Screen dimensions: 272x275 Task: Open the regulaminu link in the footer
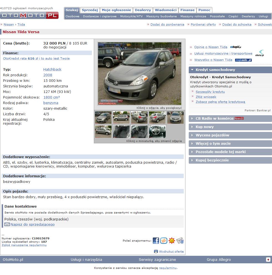168,268
